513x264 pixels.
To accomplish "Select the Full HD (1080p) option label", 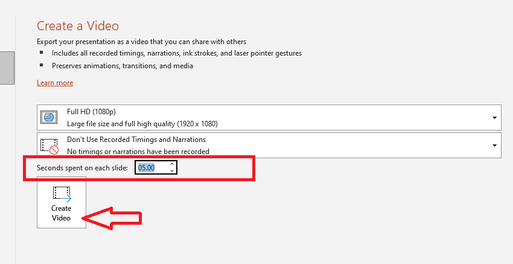I will pos(91,111).
